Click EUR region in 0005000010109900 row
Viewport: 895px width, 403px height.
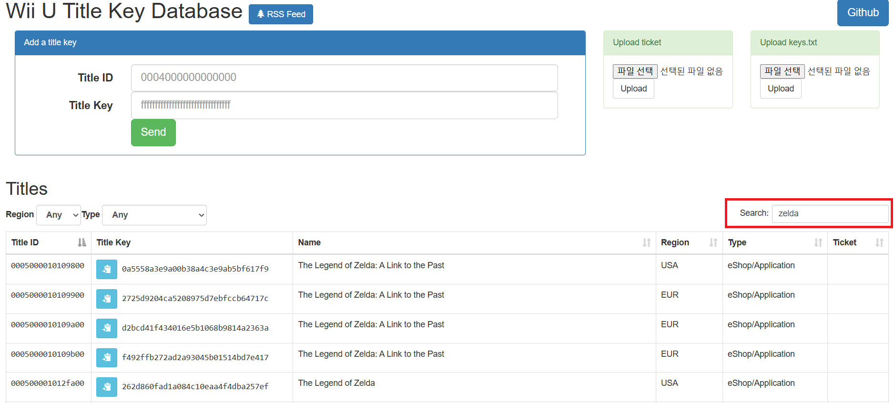point(670,295)
